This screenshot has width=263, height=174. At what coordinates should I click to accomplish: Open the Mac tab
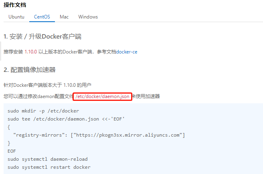click(x=64, y=17)
